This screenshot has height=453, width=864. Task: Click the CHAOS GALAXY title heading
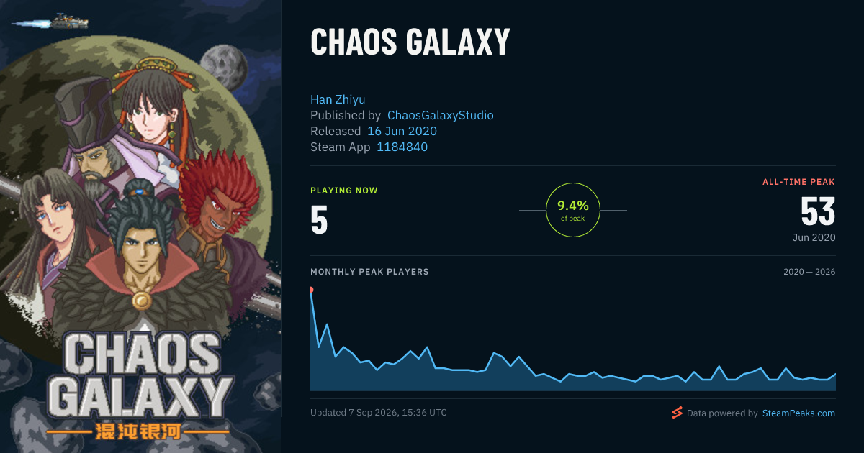[410, 43]
